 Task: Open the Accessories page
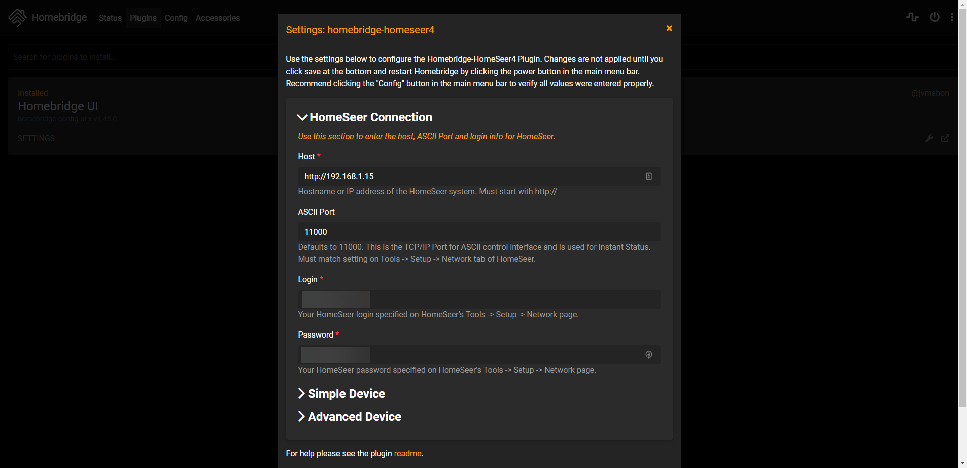[218, 18]
